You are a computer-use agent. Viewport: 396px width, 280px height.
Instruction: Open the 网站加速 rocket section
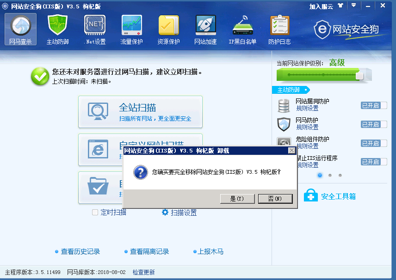[x=205, y=29]
